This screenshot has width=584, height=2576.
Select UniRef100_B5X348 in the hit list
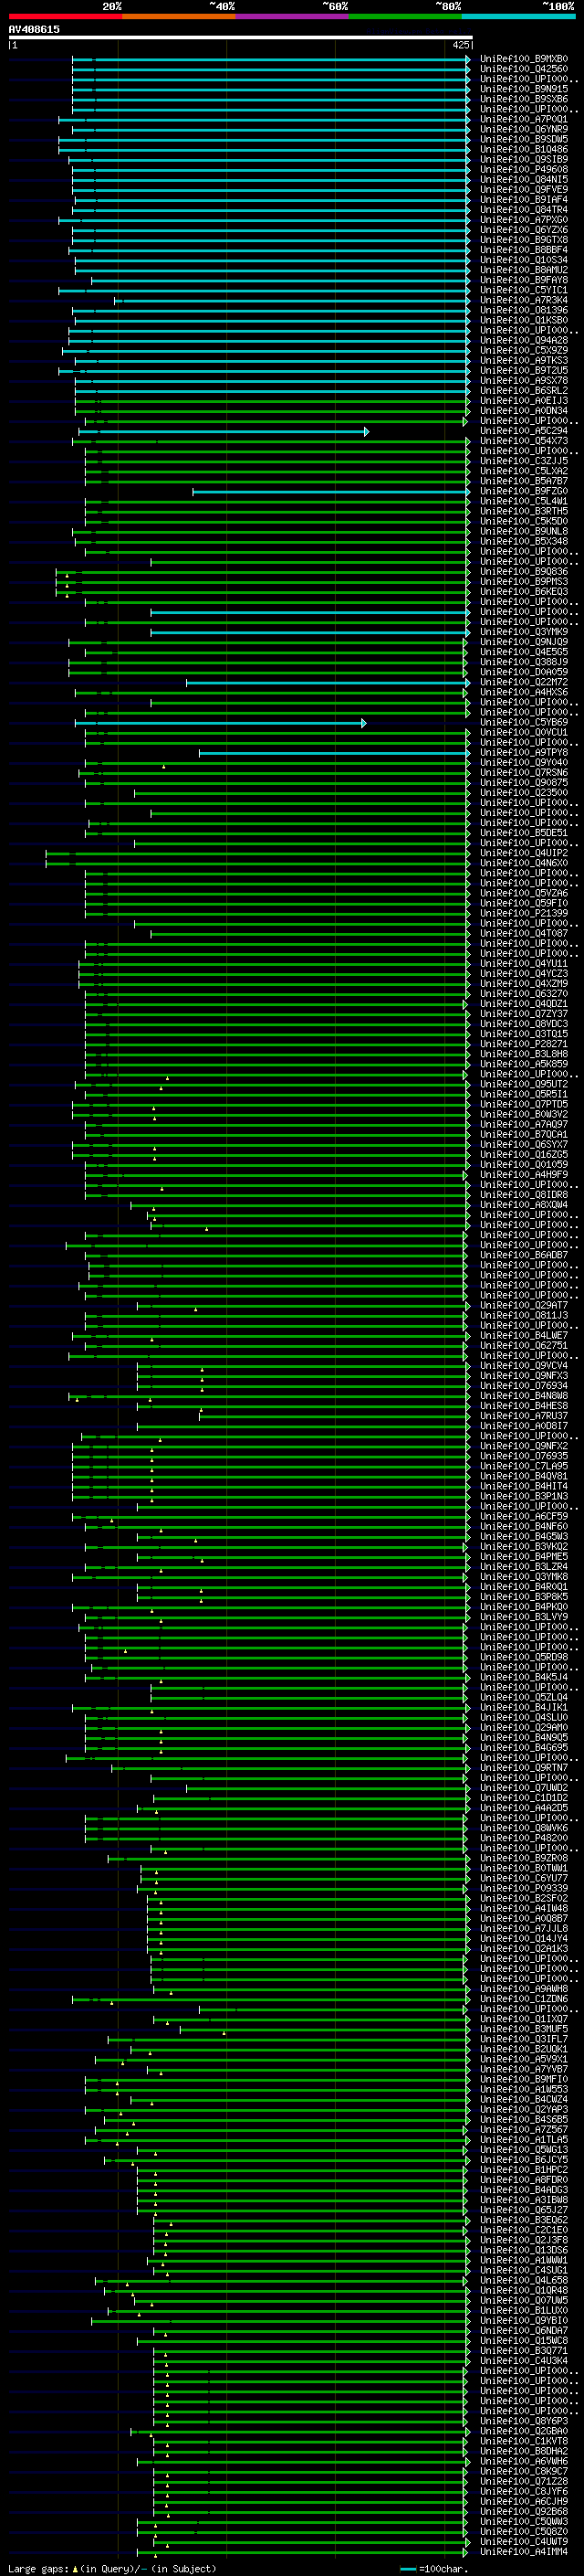tap(524, 542)
